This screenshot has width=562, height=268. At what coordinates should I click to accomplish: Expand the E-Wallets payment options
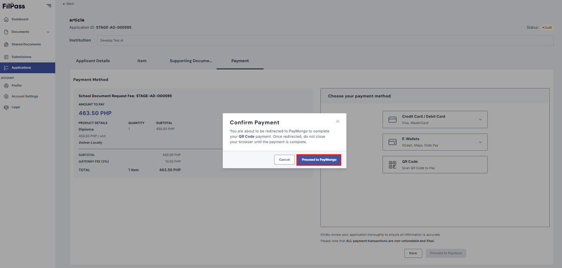pos(480,142)
